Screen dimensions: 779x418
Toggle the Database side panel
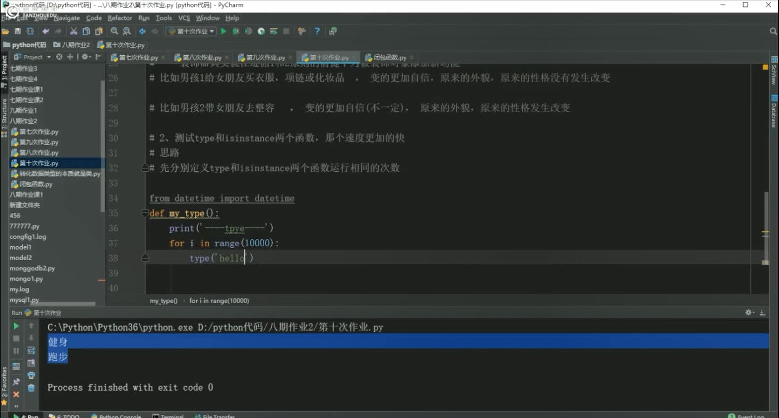pos(774,112)
